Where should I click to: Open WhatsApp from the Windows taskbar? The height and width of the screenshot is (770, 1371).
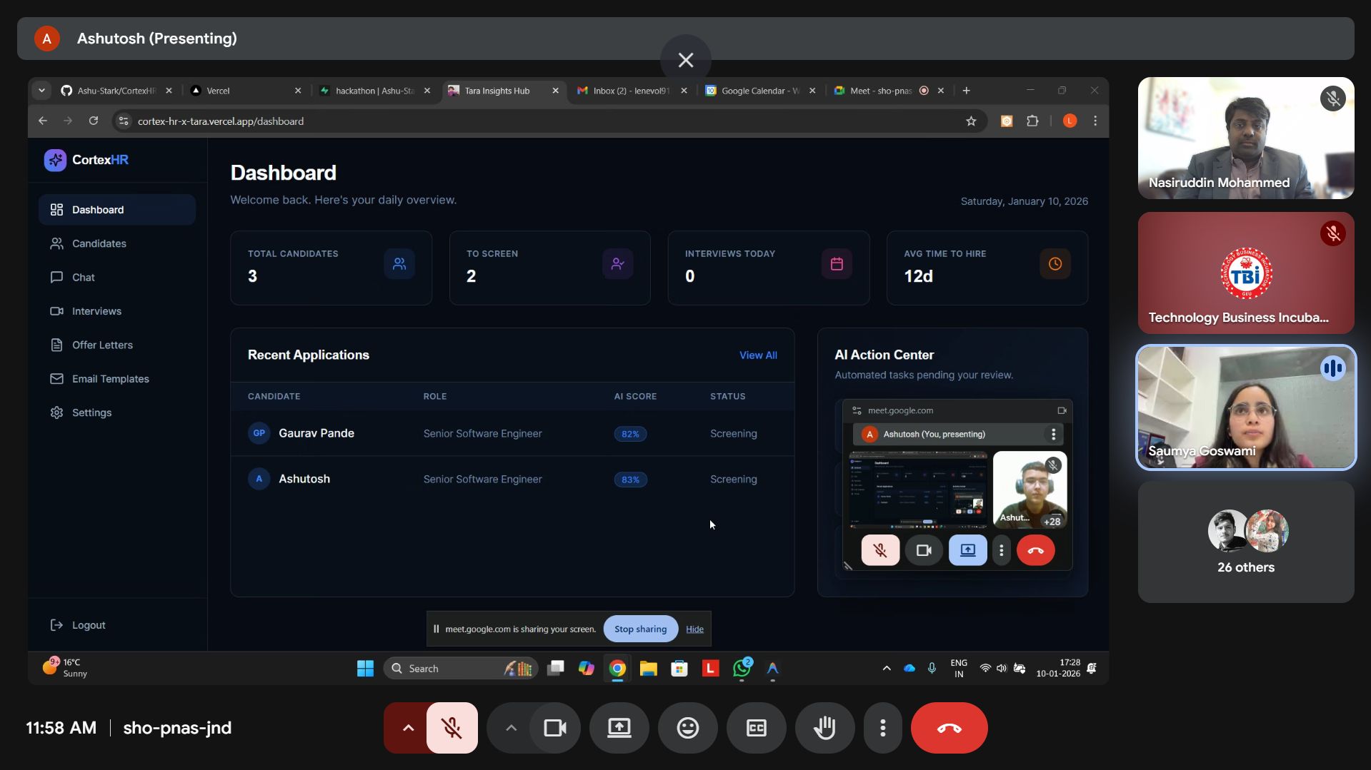[x=742, y=668]
